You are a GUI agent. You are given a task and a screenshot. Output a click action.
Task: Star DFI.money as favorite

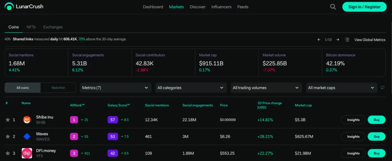(8, 153)
